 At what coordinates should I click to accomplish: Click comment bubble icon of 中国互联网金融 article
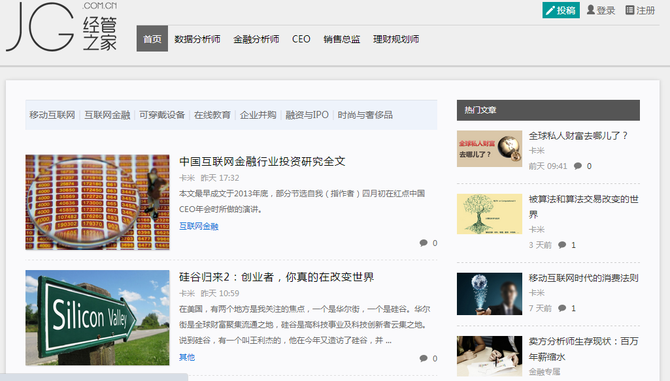click(x=424, y=243)
